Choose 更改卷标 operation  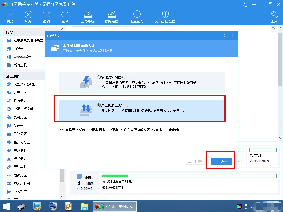pos(17,150)
